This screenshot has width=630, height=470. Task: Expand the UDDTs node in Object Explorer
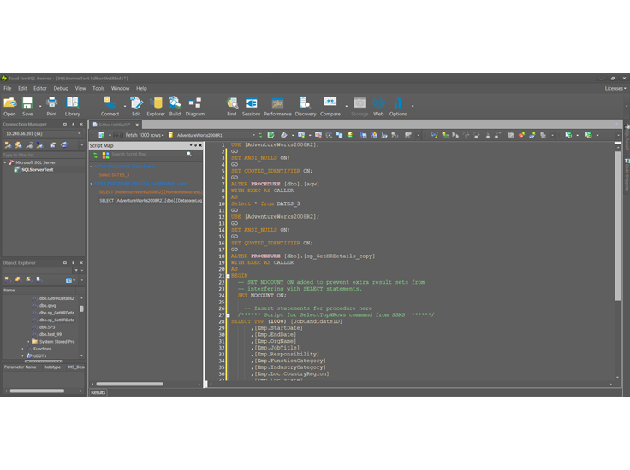tap(22, 355)
